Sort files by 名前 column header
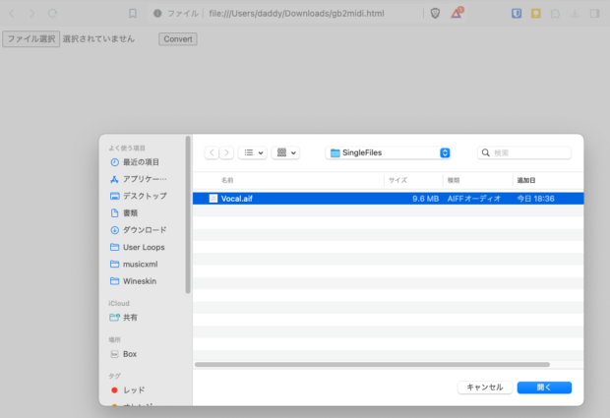 click(x=227, y=181)
